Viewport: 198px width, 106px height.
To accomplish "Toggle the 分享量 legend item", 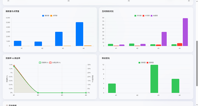I will 146,16.
